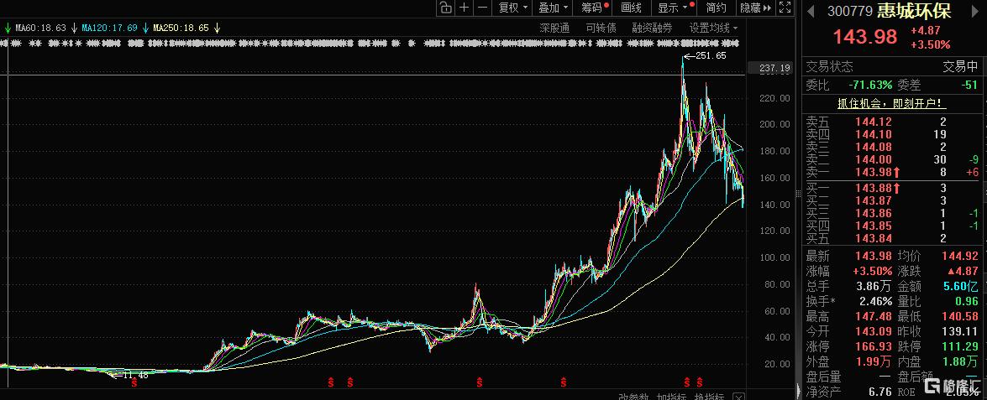Viewport: 987px width, 400px height.
Task: Open the 复权 dropdown
Action: 513,8
